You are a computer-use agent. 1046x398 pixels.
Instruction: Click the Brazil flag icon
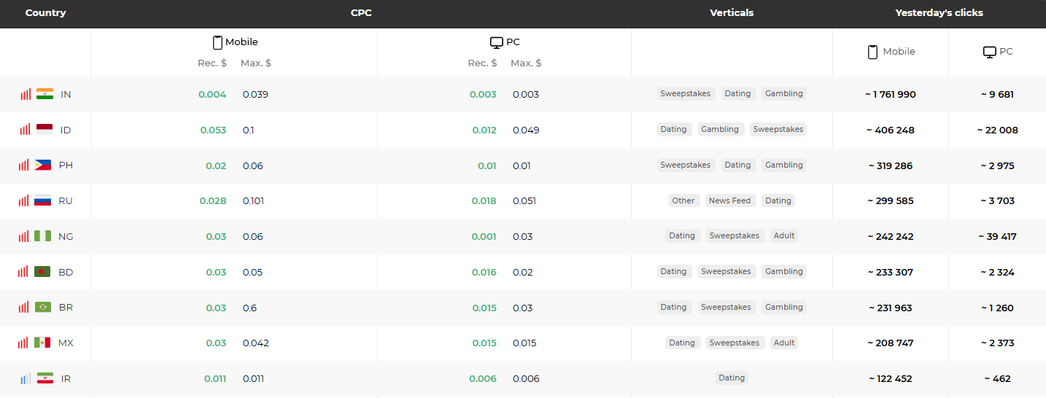point(43,308)
